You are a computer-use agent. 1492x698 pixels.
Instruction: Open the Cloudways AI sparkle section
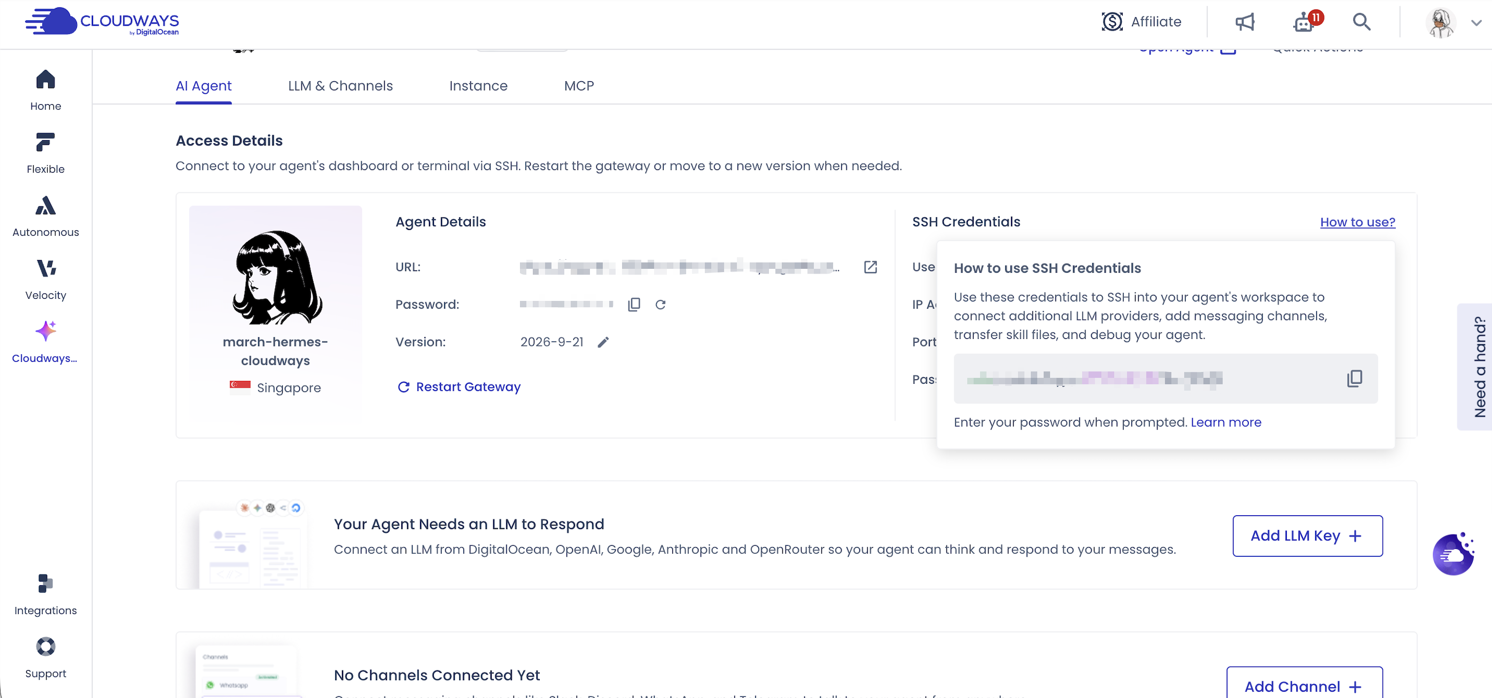pyautogui.click(x=45, y=343)
